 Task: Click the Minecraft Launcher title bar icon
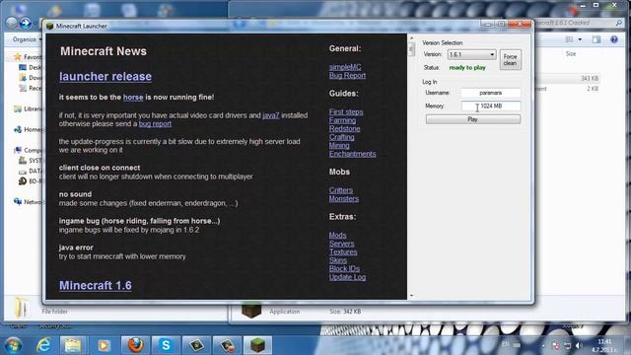[x=50, y=27]
